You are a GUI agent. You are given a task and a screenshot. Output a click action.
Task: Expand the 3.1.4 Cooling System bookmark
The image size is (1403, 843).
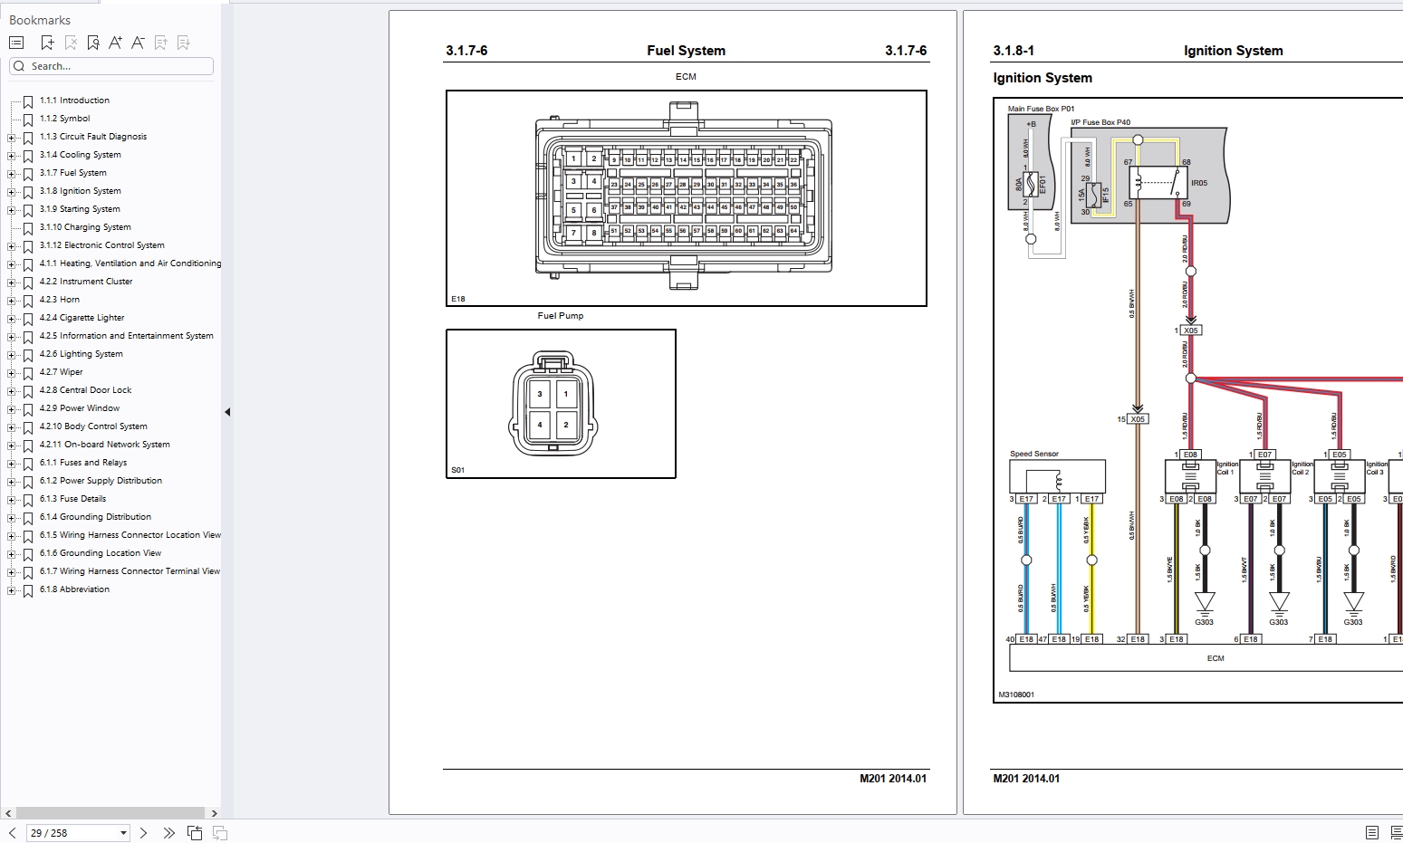pyautogui.click(x=11, y=156)
